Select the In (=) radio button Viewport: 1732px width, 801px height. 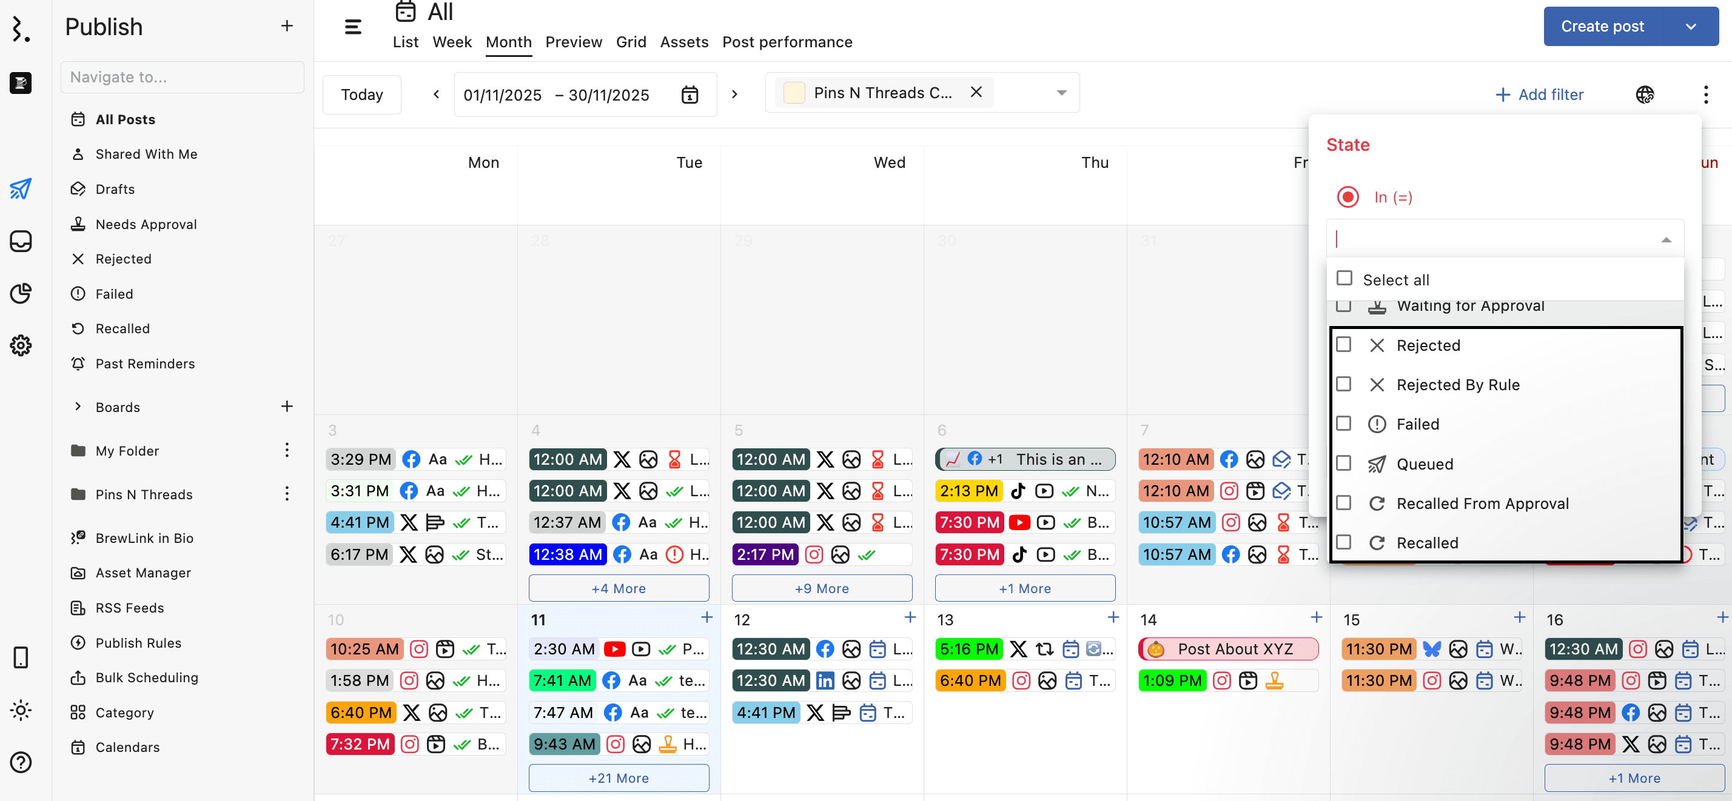click(1348, 197)
